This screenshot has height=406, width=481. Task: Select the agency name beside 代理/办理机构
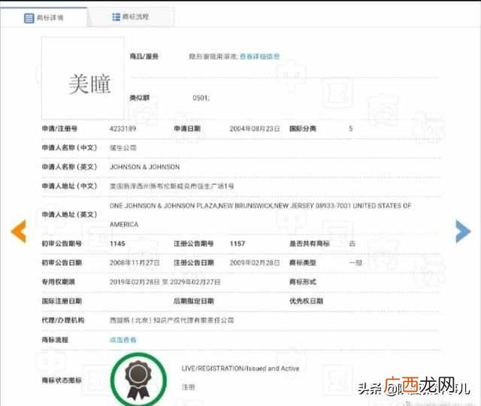[x=172, y=320]
